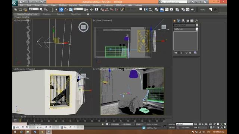Image resolution: width=239 pixels, height=134 pixels.
Task: Click the Pin Stack icon
Action: (176, 53)
